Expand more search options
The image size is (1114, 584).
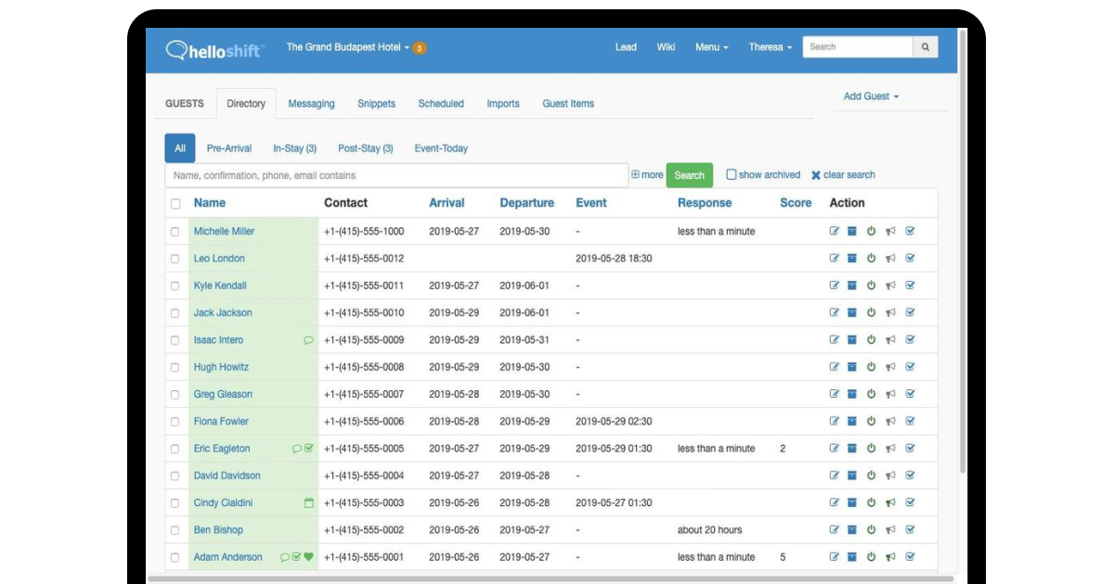coord(647,174)
